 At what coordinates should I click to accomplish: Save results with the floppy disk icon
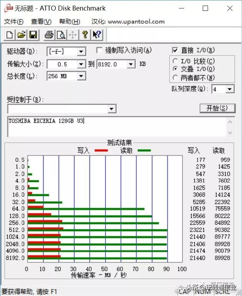33,35
